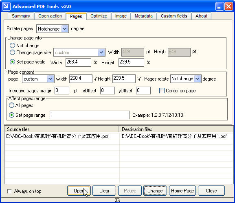Apply settings with the Change button
The width and height of the screenshot is (235, 203).
[x=155, y=191]
